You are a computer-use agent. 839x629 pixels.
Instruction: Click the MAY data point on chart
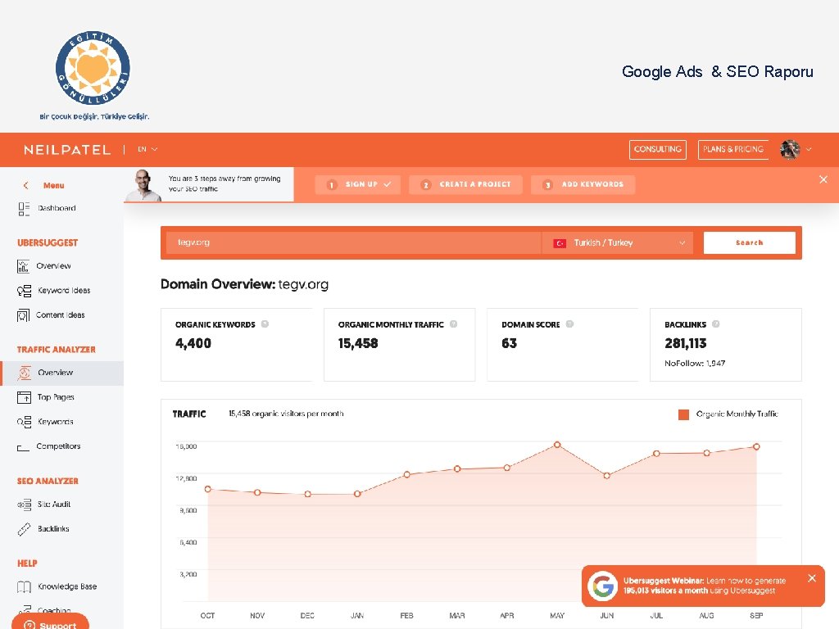coord(557,445)
